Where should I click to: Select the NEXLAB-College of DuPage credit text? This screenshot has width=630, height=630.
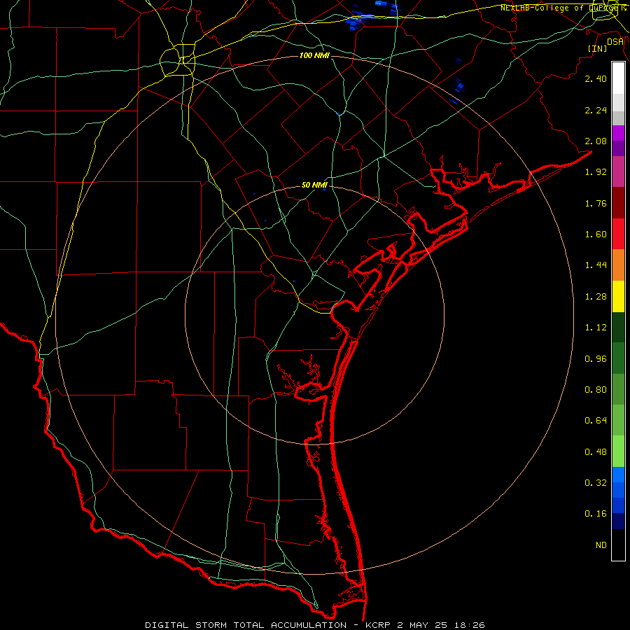[x=563, y=8]
